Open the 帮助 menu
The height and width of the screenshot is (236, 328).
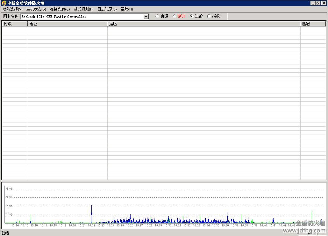126,9
